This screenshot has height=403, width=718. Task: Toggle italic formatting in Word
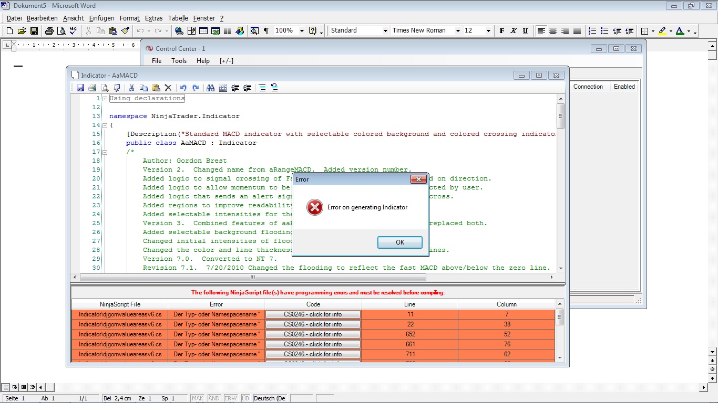pos(514,31)
